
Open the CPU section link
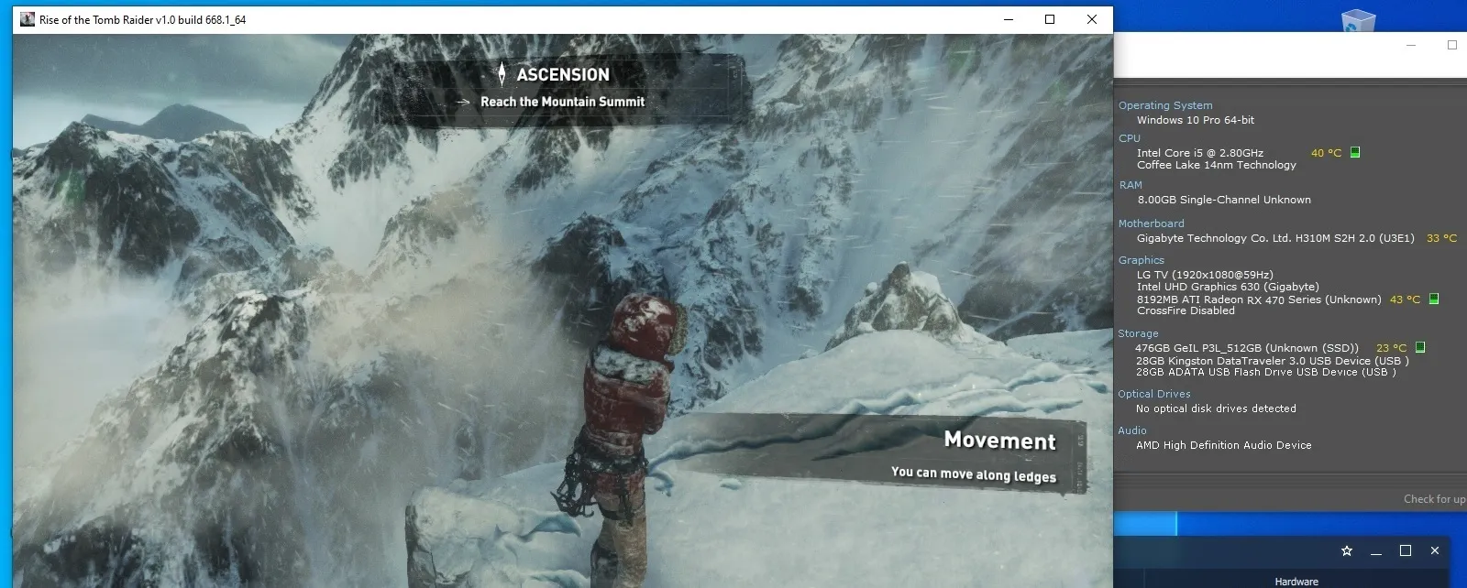pos(1130,138)
